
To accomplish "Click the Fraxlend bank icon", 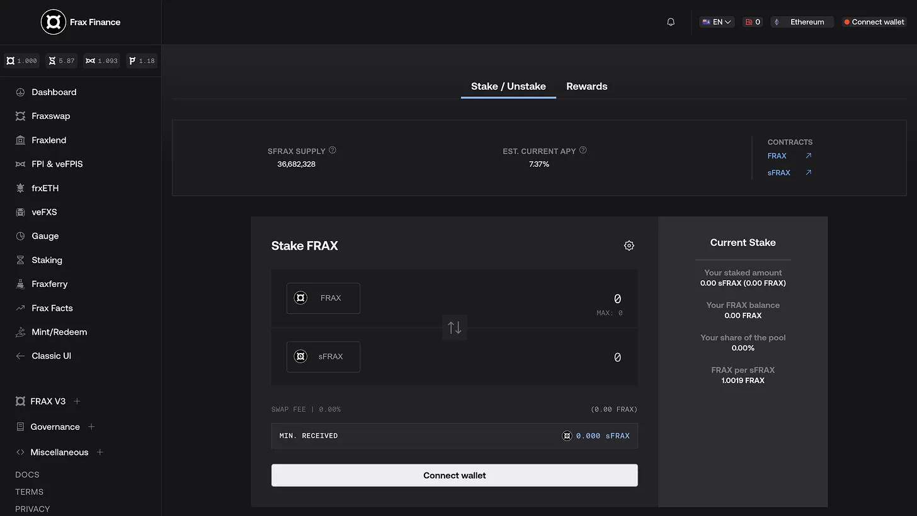I will [20, 140].
